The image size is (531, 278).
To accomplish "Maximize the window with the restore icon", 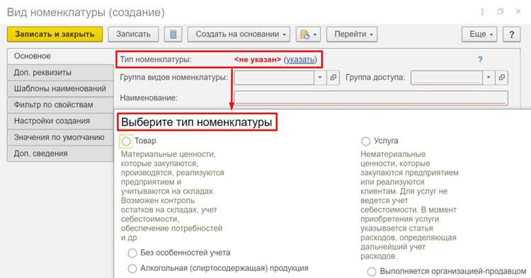I will [x=500, y=12].
